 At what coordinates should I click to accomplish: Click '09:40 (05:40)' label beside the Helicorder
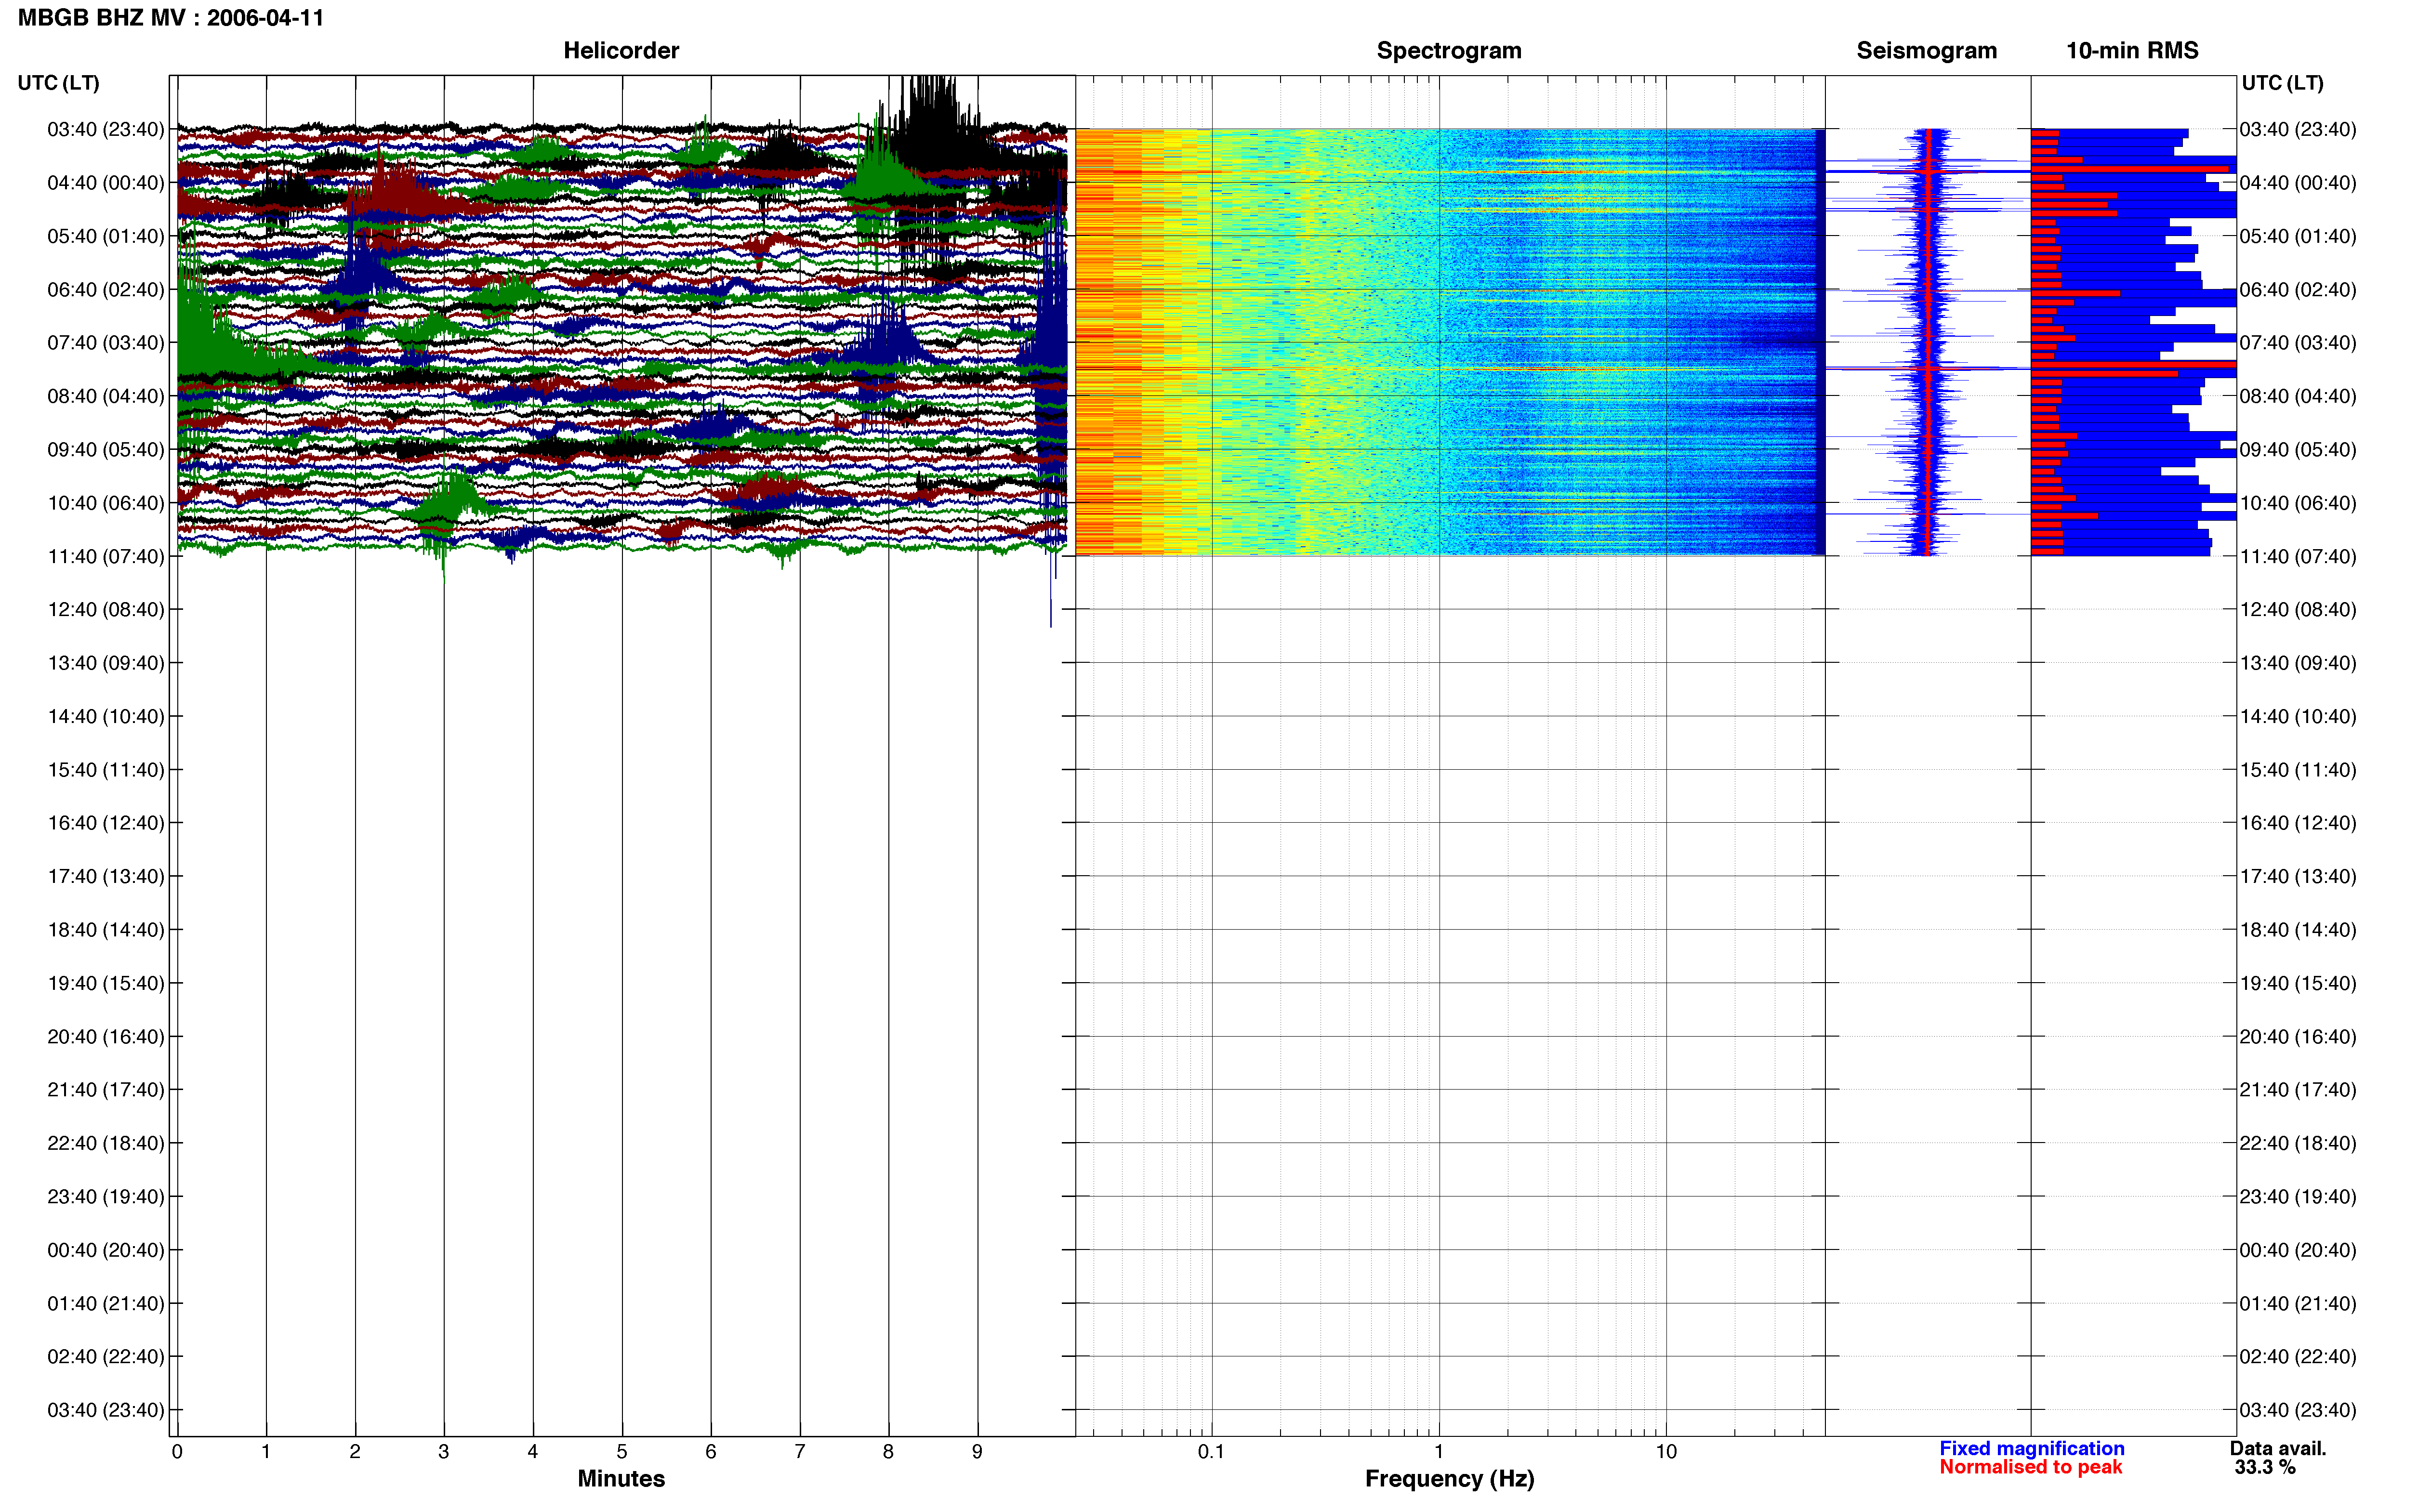point(106,450)
